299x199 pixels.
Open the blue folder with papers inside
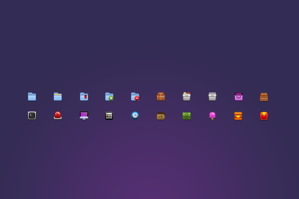58,96
